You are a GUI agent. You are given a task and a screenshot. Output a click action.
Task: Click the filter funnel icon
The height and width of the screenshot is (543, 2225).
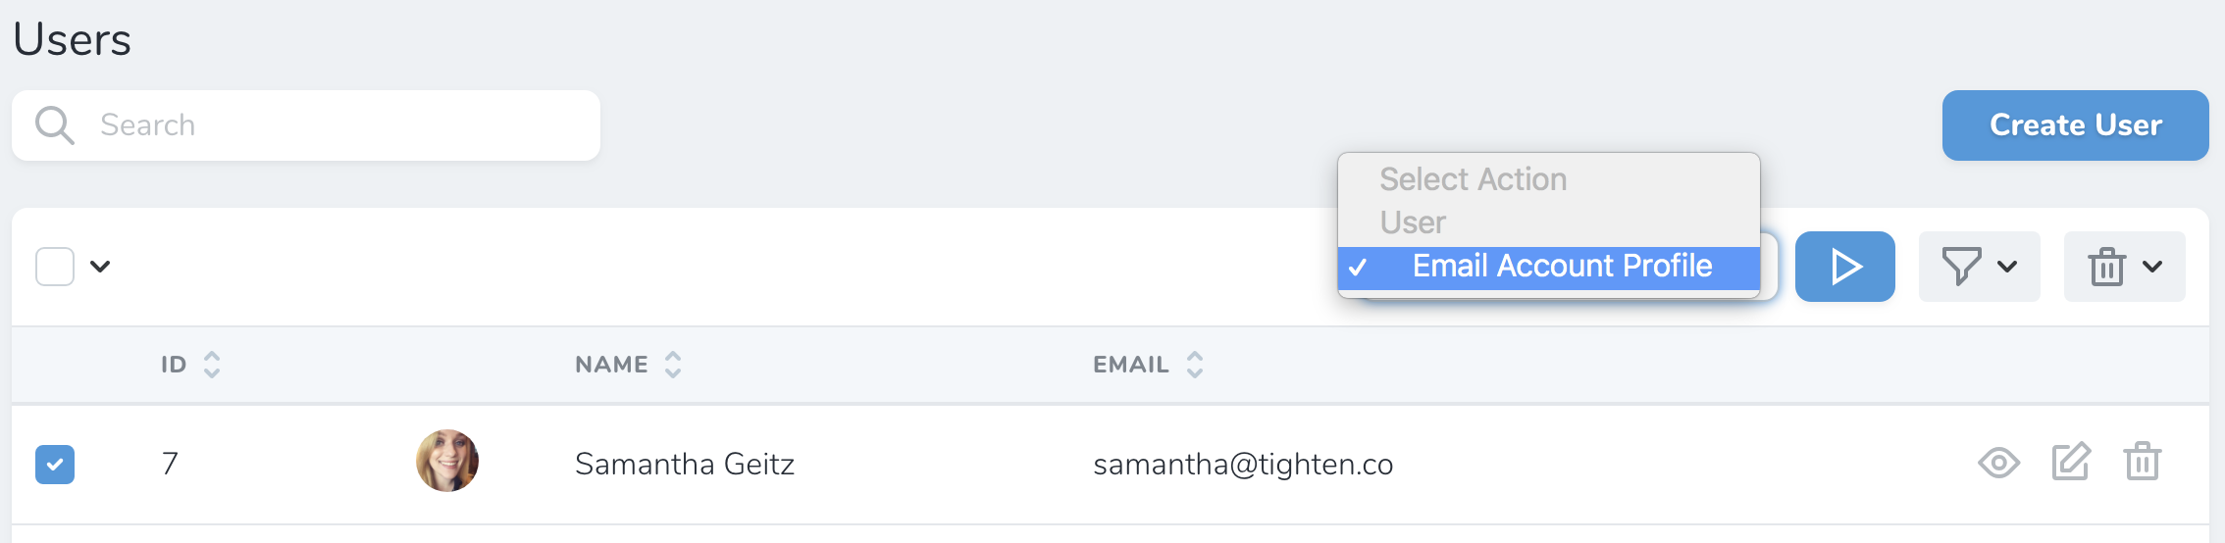click(x=1962, y=267)
